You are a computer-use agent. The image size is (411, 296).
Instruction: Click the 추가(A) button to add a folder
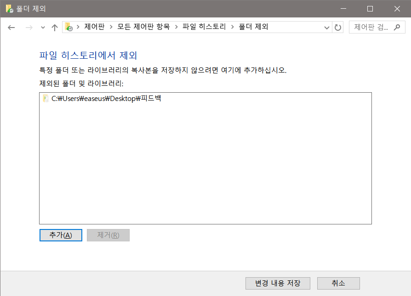[x=60, y=235]
